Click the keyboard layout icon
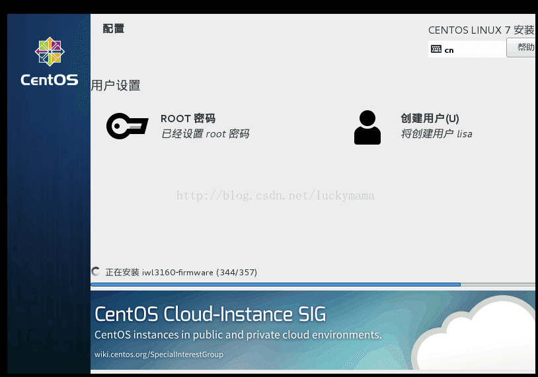This screenshot has height=377, width=538. 436,49
